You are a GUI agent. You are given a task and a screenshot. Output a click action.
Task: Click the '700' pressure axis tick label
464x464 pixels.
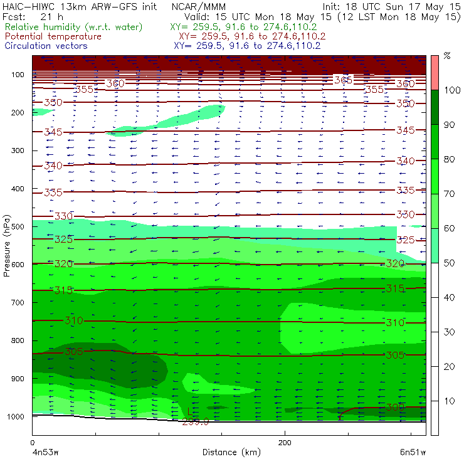[x=18, y=303]
